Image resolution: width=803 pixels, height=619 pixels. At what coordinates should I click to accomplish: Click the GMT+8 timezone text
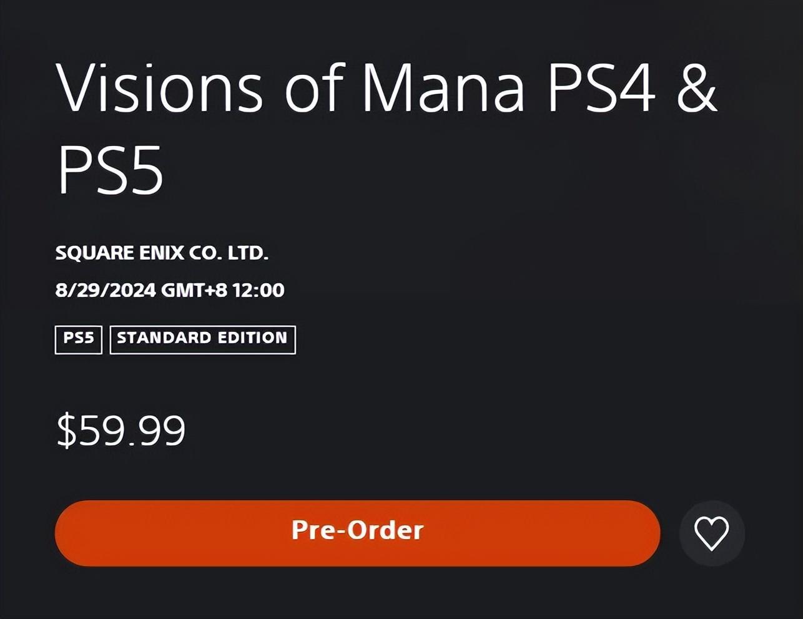(194, 290)
